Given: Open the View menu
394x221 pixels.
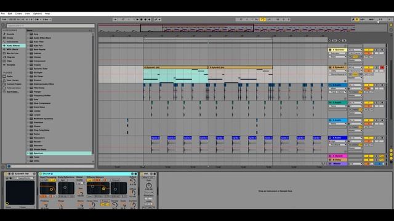Looking at the screenshot, I should coord(27,14).
